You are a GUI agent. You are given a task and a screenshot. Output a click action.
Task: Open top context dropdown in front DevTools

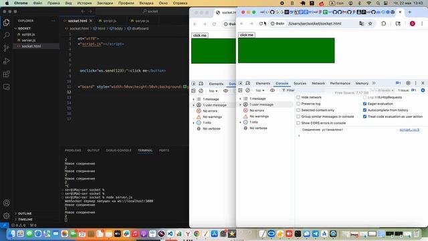click(x=260, y=90)
